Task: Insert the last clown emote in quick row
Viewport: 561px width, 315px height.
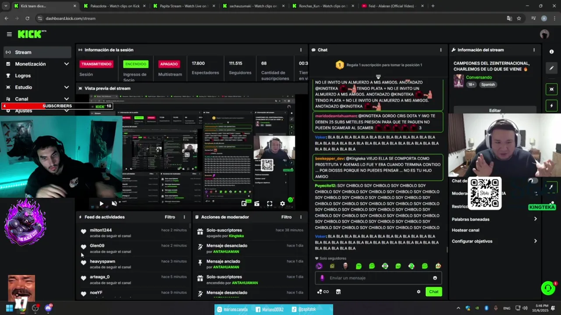Action: coord(438,266)
